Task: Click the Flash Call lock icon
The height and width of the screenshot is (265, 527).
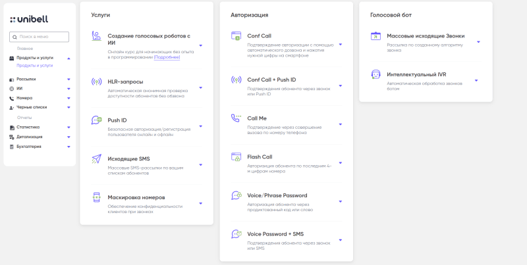Action: point(236,157)
